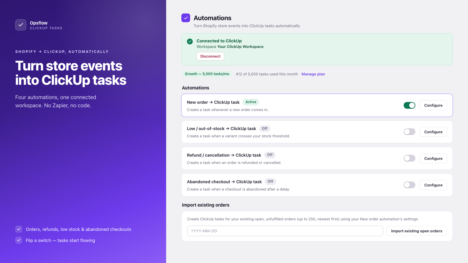Click Import existing open orders button
The width and height of the screenshot is (468, 263).
(x=417, y=231)
